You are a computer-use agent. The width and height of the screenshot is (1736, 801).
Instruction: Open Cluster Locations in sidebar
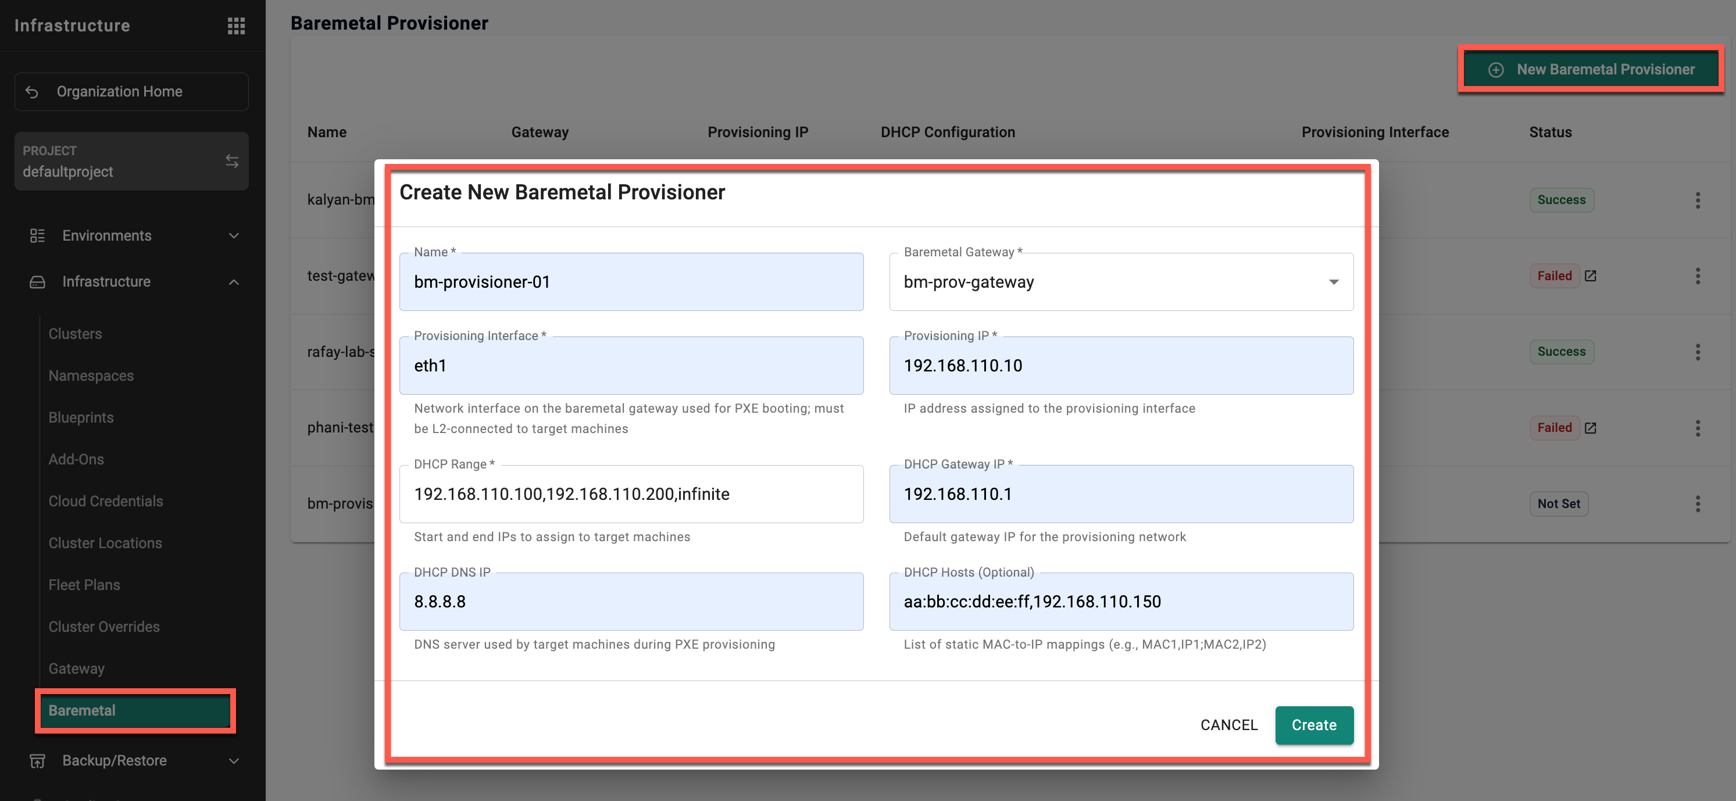[105, 543]
